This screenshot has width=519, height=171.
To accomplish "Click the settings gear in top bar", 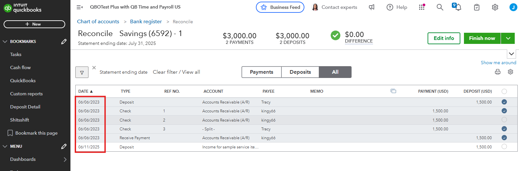I will [495, 7].
